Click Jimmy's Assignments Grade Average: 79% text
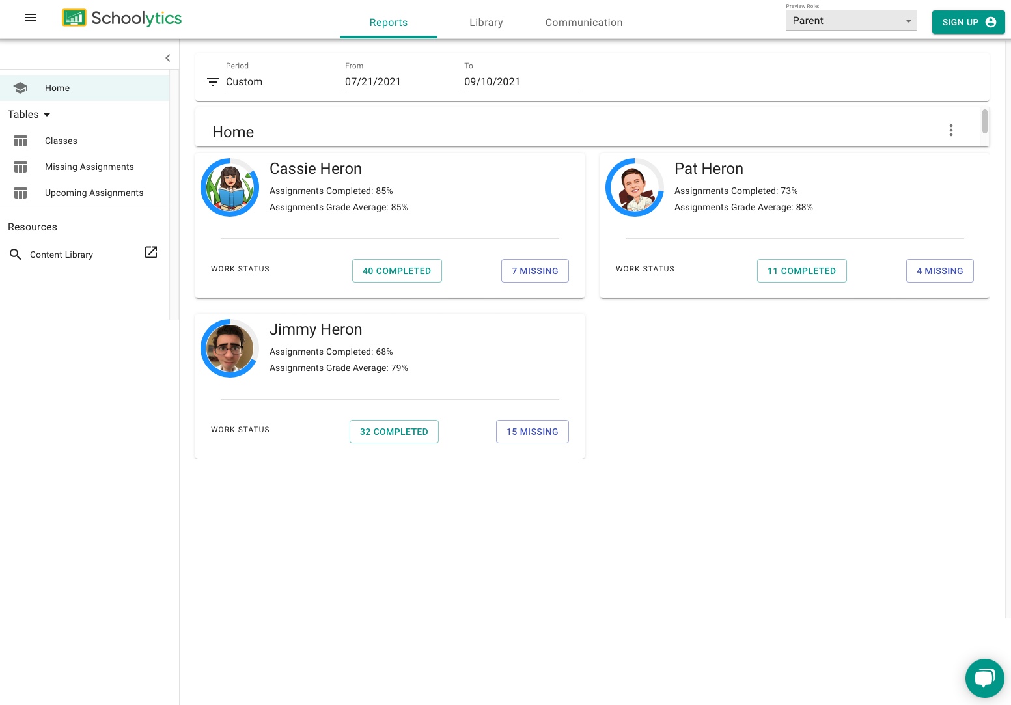Viewport: 1011px width, 705px height. pyautogui.click(x=339, y=368)
